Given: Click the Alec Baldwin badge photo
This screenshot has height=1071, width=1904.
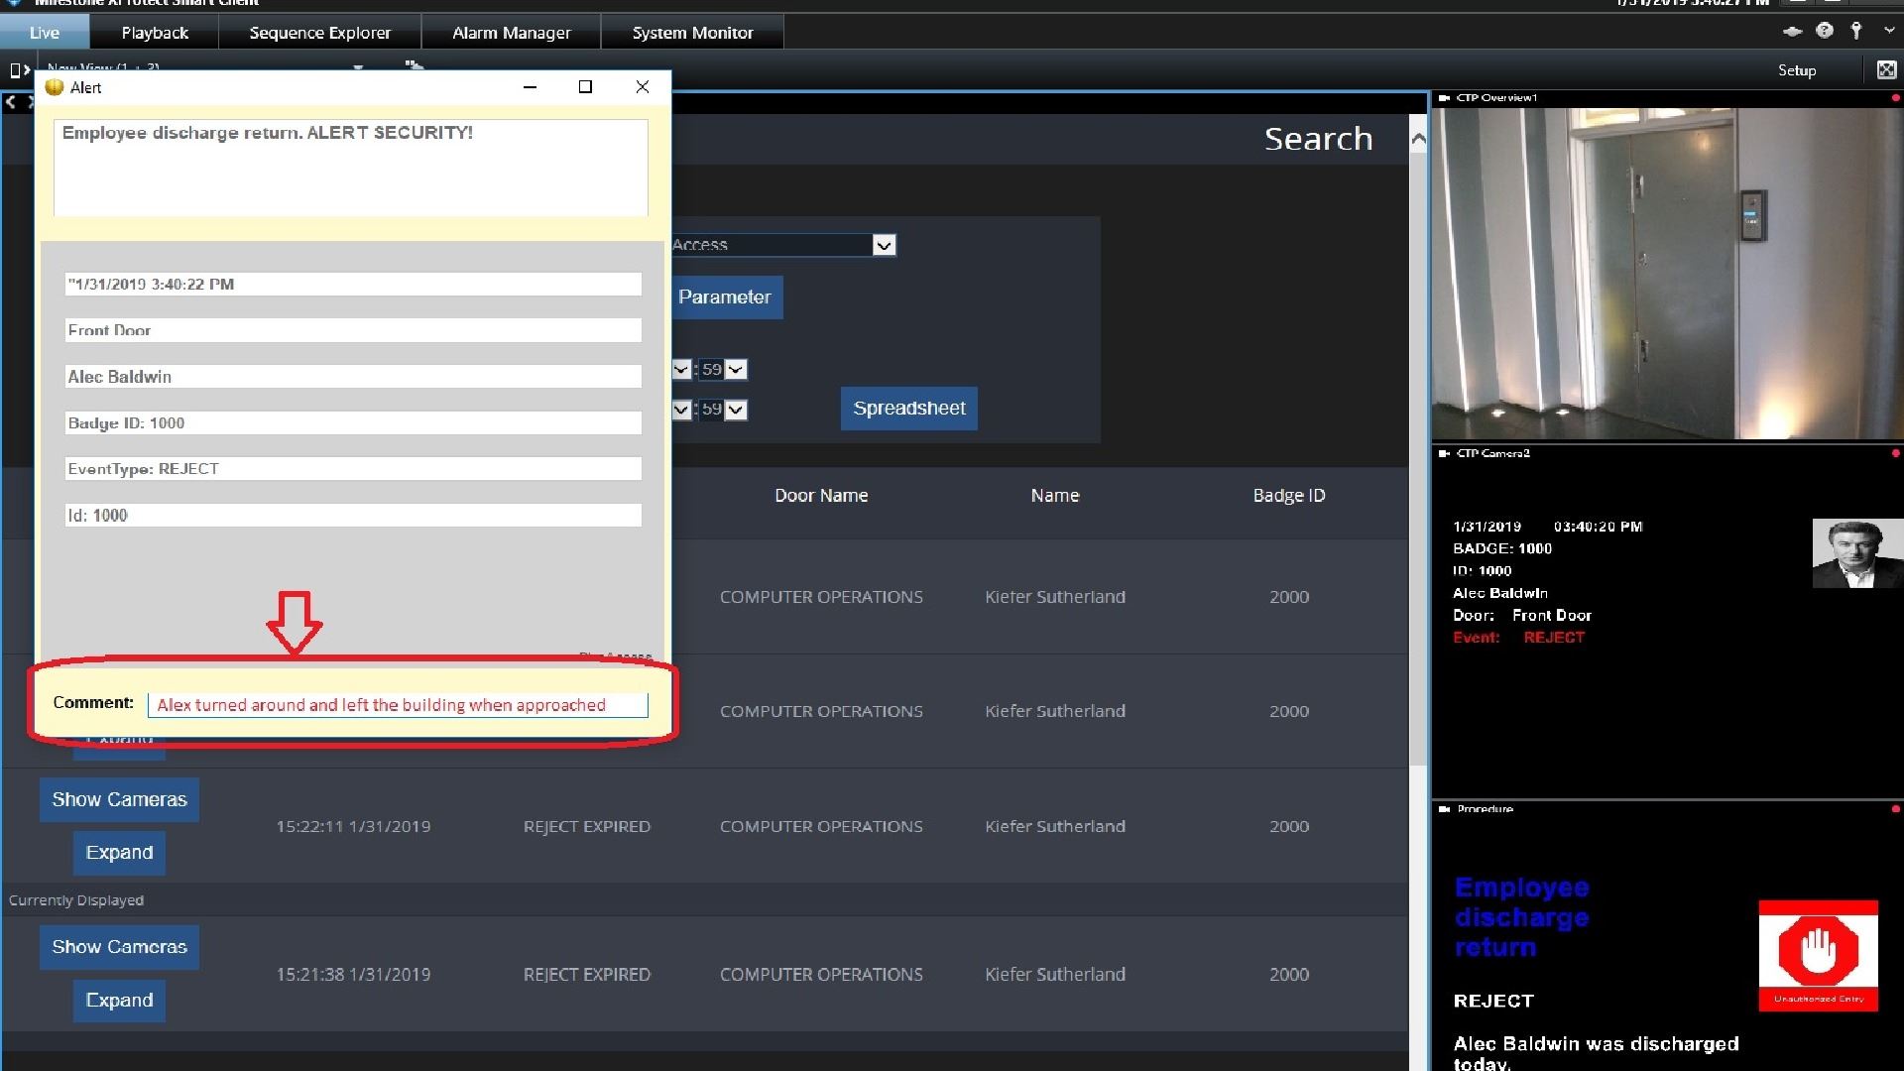Looking at the screenshot, I should coord(1857,553).
